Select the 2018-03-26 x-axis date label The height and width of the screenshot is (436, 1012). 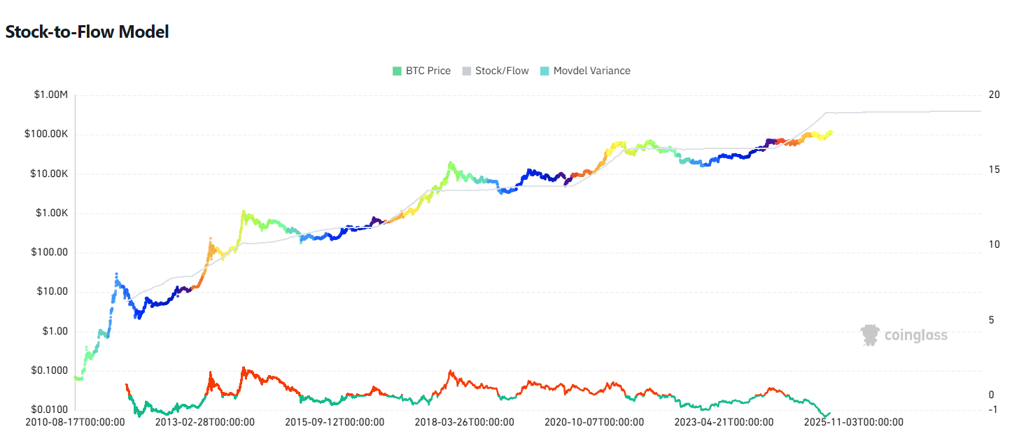point(464,422)
